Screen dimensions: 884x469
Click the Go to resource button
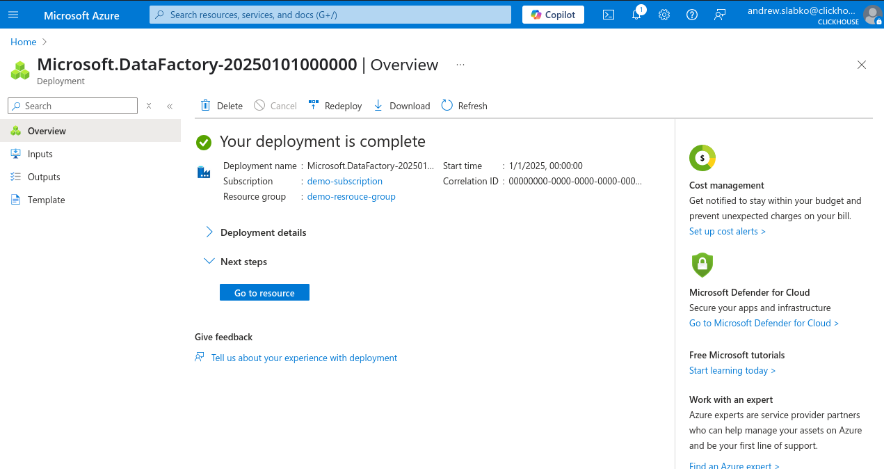[264, 292]
